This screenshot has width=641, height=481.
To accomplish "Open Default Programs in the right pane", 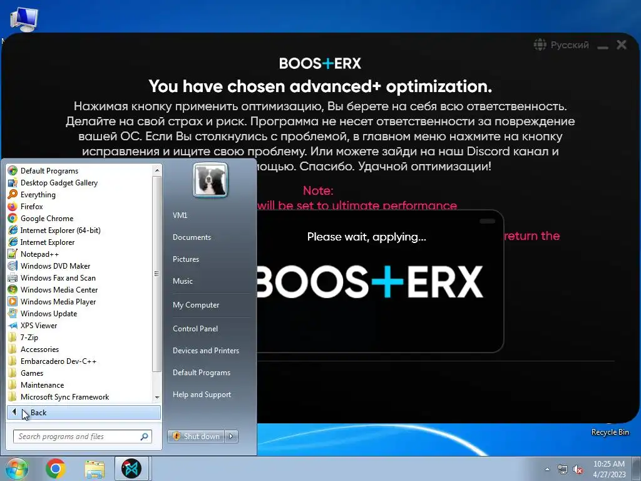I will (x=201, y=373).
